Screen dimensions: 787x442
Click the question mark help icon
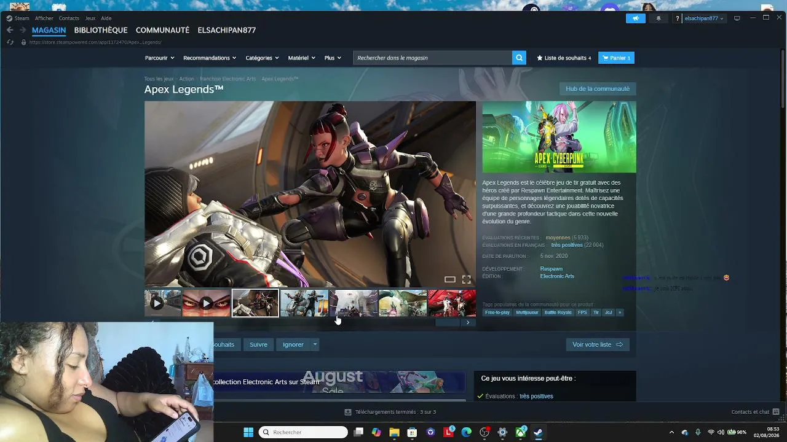[678, 18]
